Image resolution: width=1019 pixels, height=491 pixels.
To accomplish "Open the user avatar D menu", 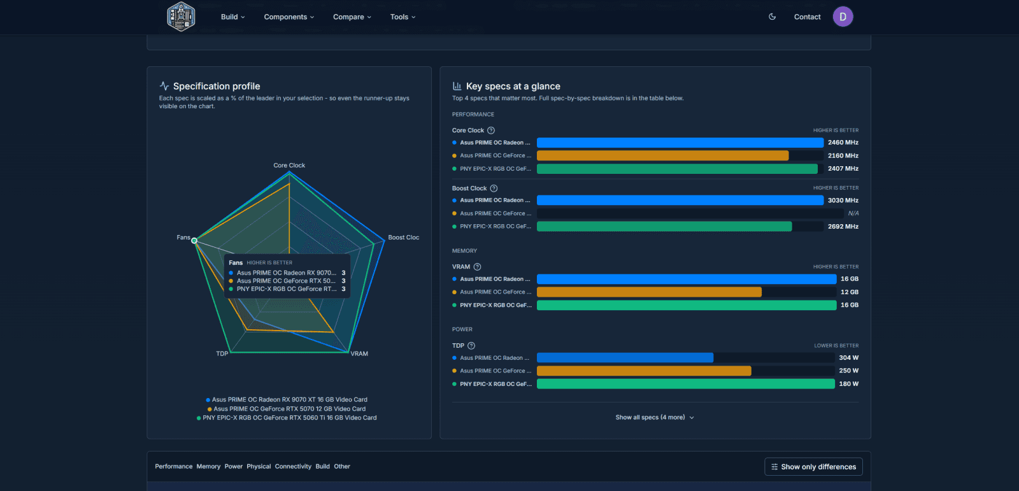I will tap(843, 17).
